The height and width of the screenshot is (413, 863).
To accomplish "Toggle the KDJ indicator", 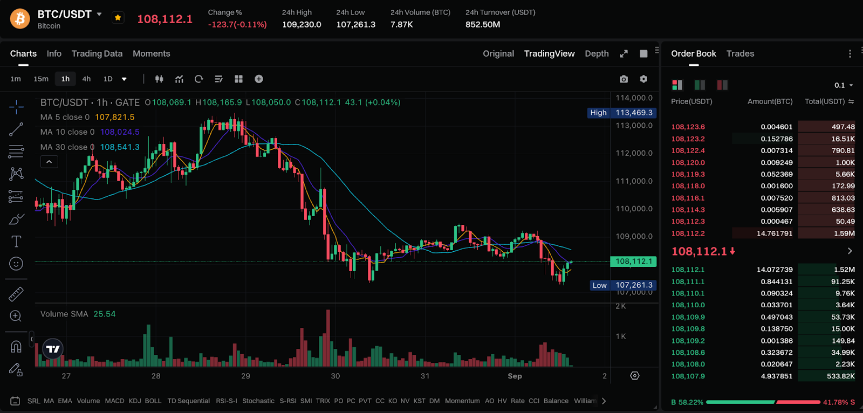I will [135, 401].
